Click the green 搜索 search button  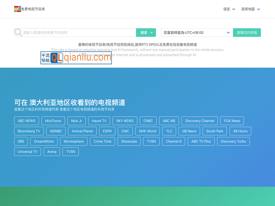(x=144, y=32)
